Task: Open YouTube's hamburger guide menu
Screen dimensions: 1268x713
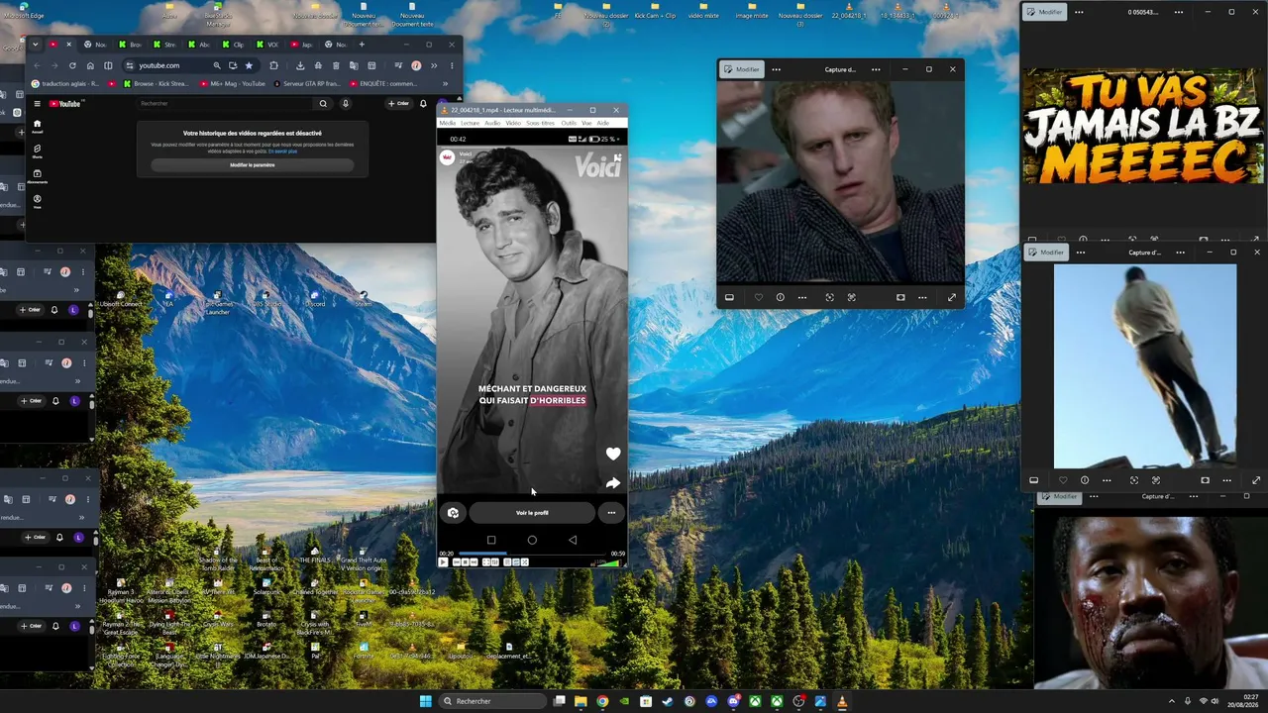Action: [x=37, y=103]
